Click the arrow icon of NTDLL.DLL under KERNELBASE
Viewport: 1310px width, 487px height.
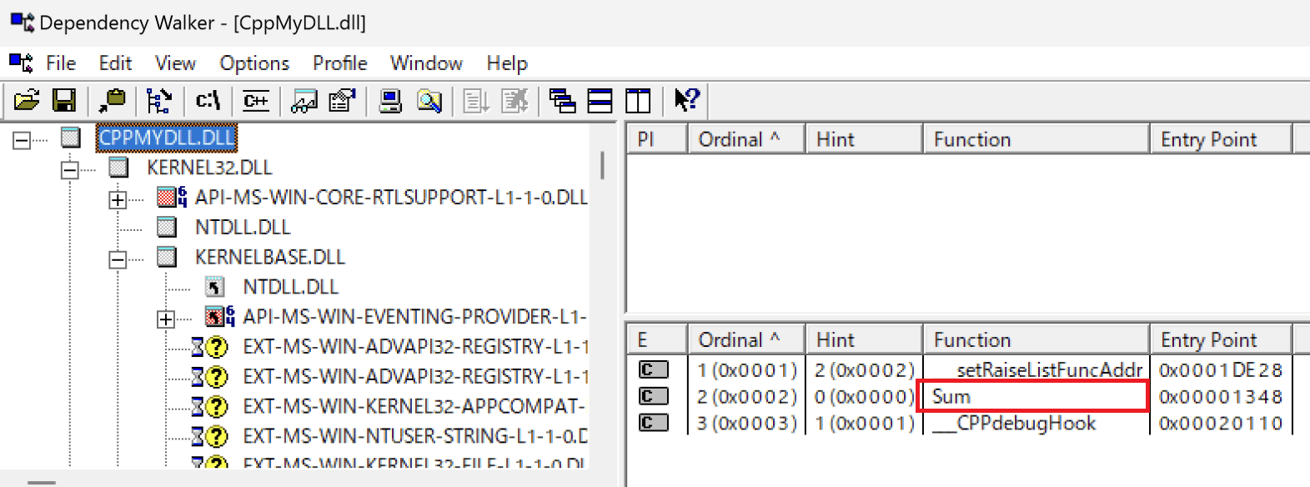(215, 287)
